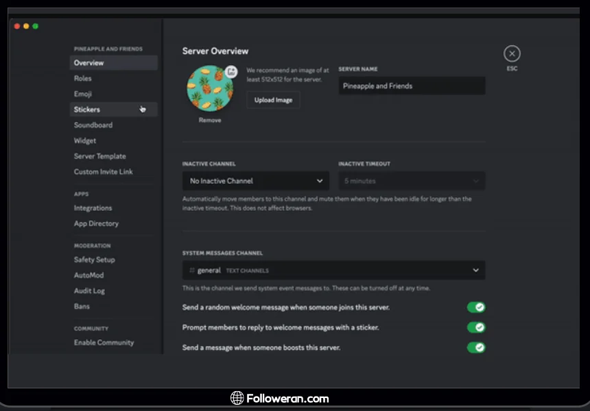590x411 pixels.
Task: Open the Inactive Channel dropdown
Action: (x=255, y=181)
